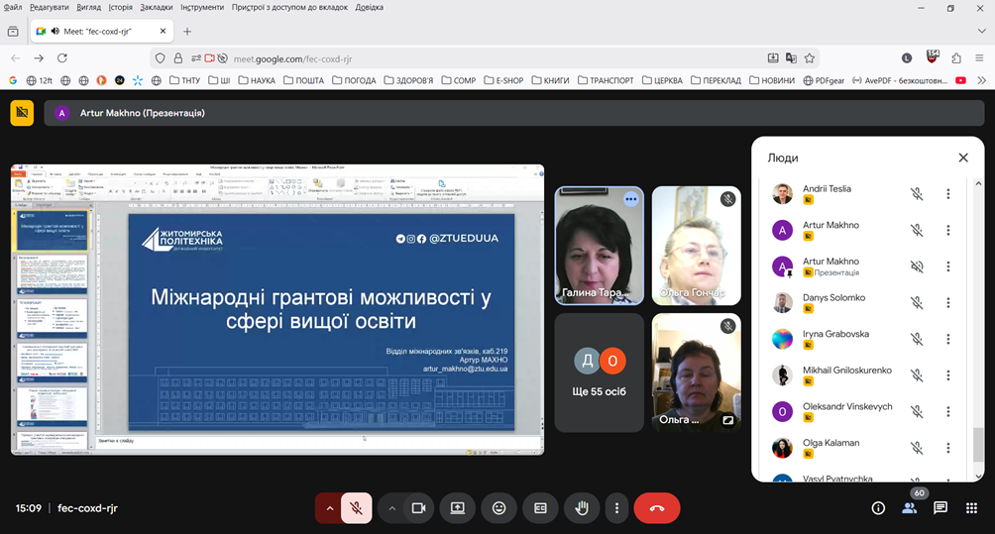This screenshot has height=534, width=995.
Task: Open the НОВИНИ bookmarks folder
Action: coord(772,80)
